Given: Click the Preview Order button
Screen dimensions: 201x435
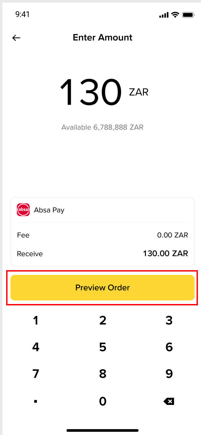Looking at the screenshot, I should (x=103, y=288).
